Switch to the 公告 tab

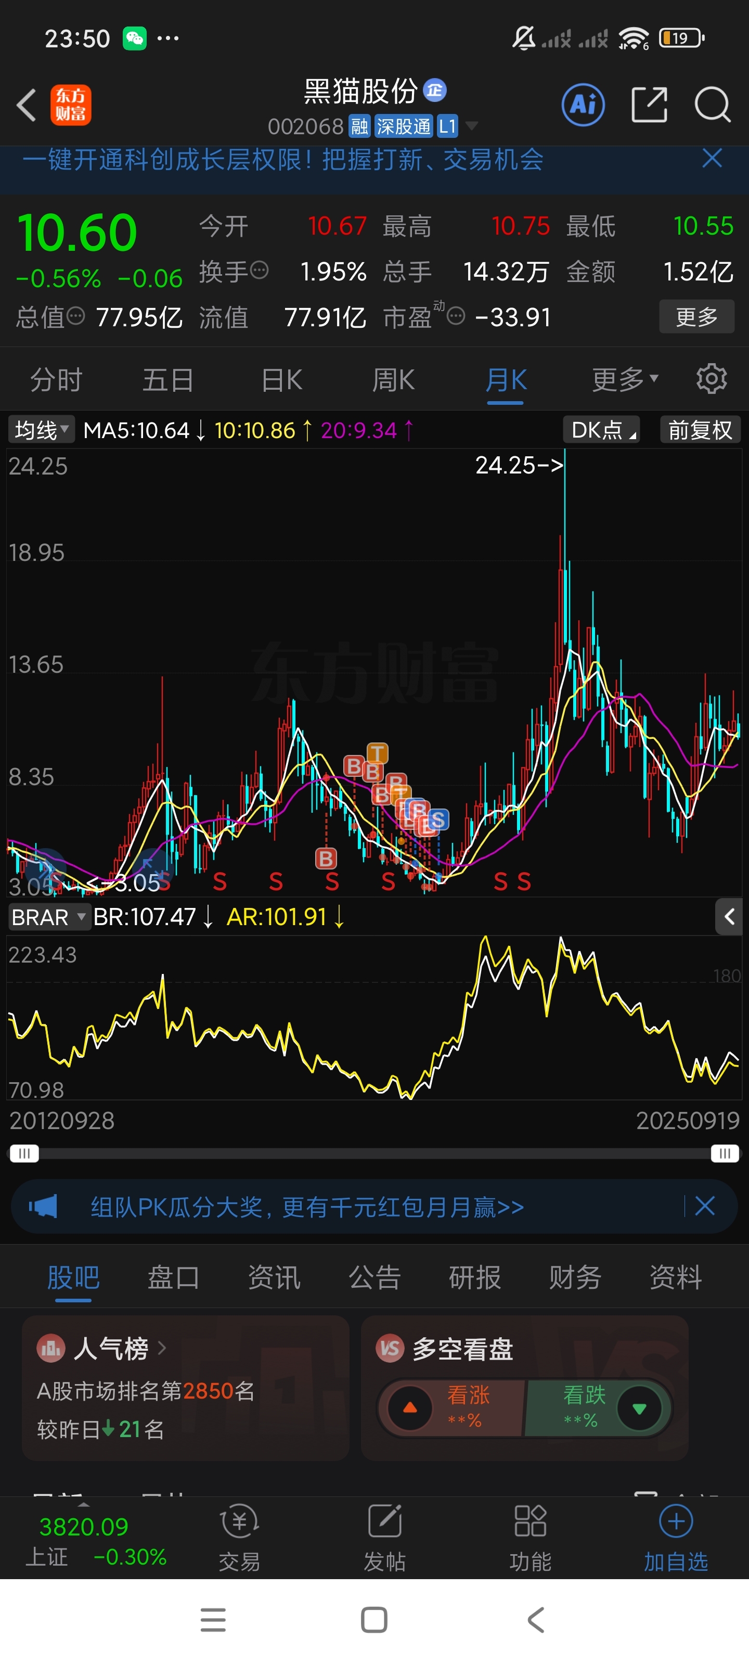tap(374, 1277)
